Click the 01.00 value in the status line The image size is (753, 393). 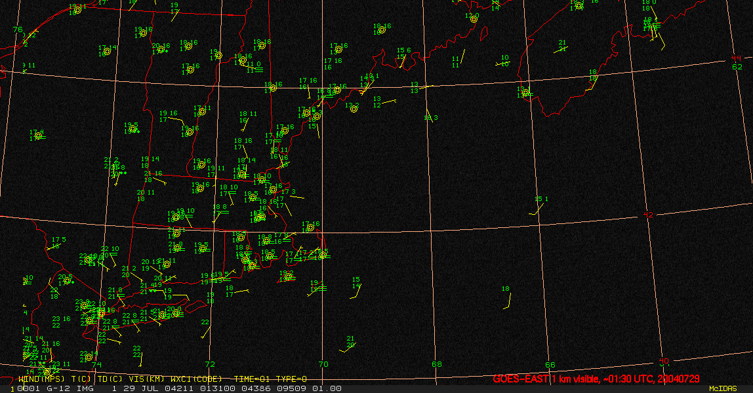pyautogui.click(x=327, y=388)
